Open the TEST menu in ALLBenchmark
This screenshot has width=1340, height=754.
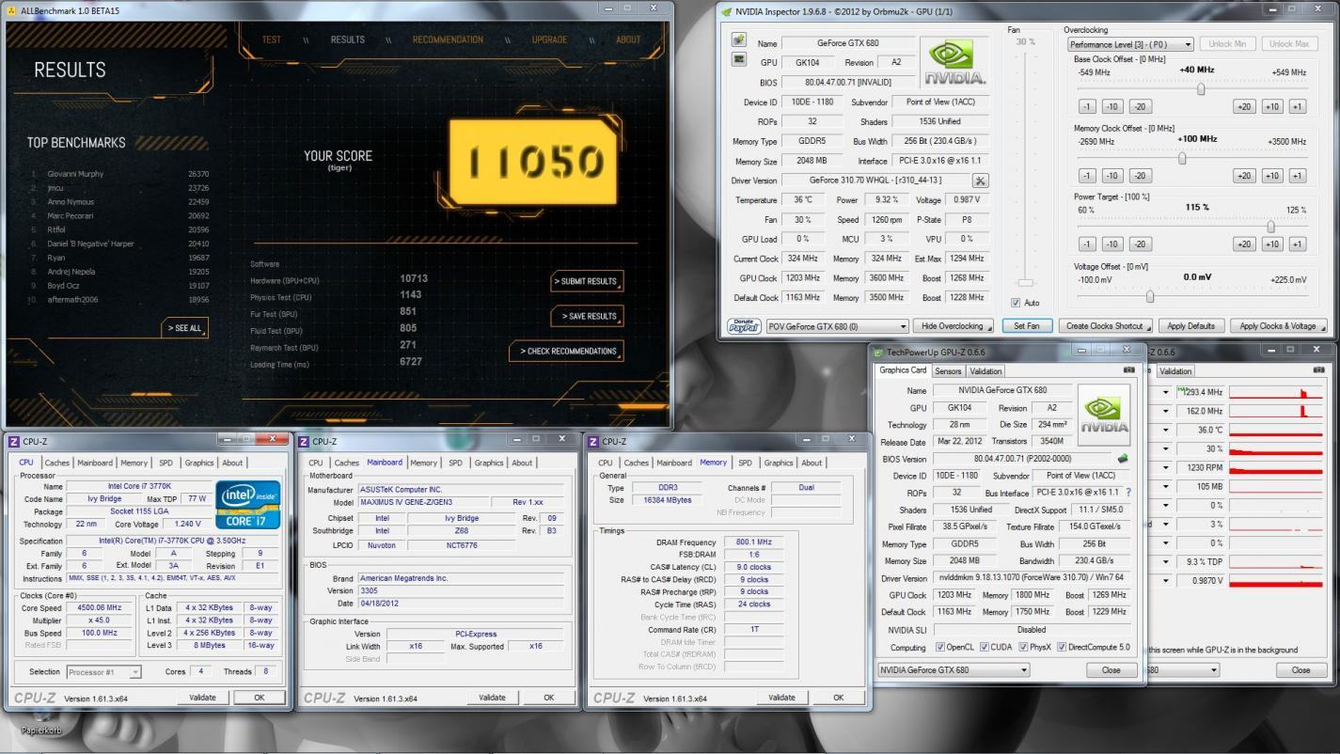(x=271, y=39)
